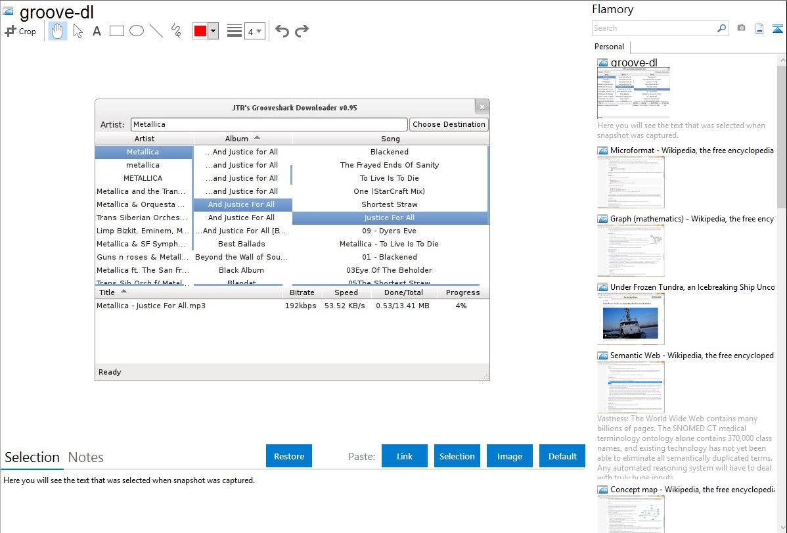The width and height of the screenshot is (787, 533).
Task: Click download row "Metallica - Justice For All.mp3"
Action: [292, 306]
